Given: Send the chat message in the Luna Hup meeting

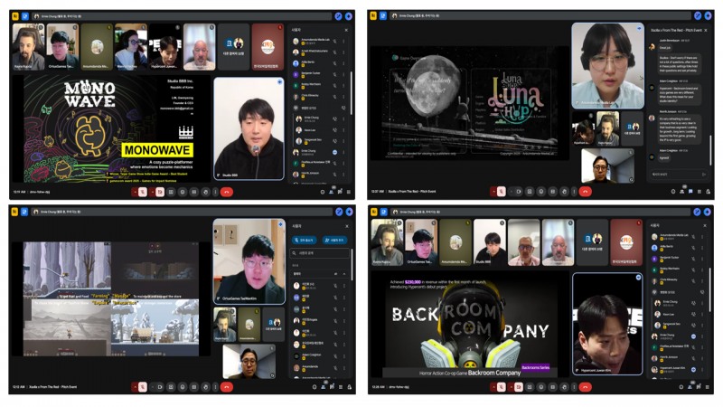Looking at the screenshot, I should tap(704, 175).
